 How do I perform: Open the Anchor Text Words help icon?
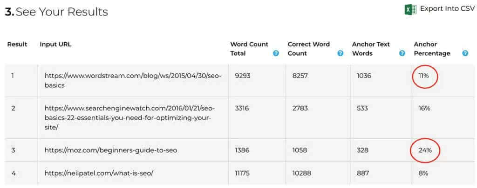pos(402,53)
